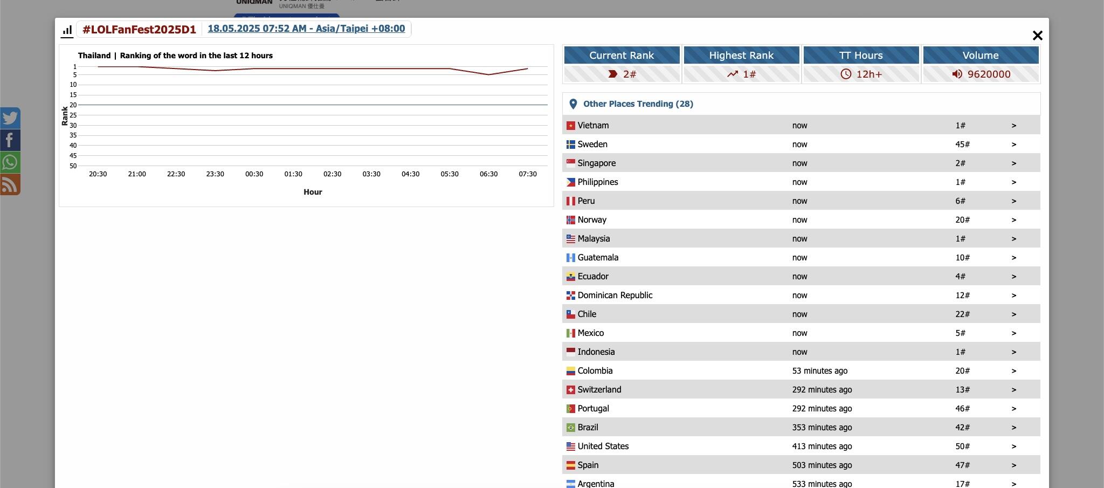1104x488 pixels.
Task: Expand the Philippines row arrow
Action: click(x=1013, y=182)
